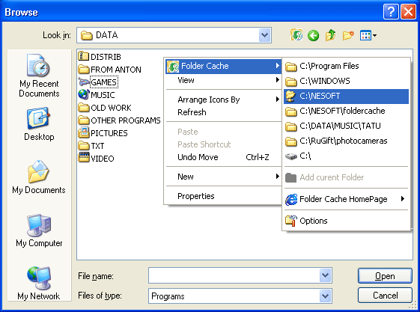Click the Folder Cache toolbar icon
The image size is (420, 312).
click(x=296, y=35)
